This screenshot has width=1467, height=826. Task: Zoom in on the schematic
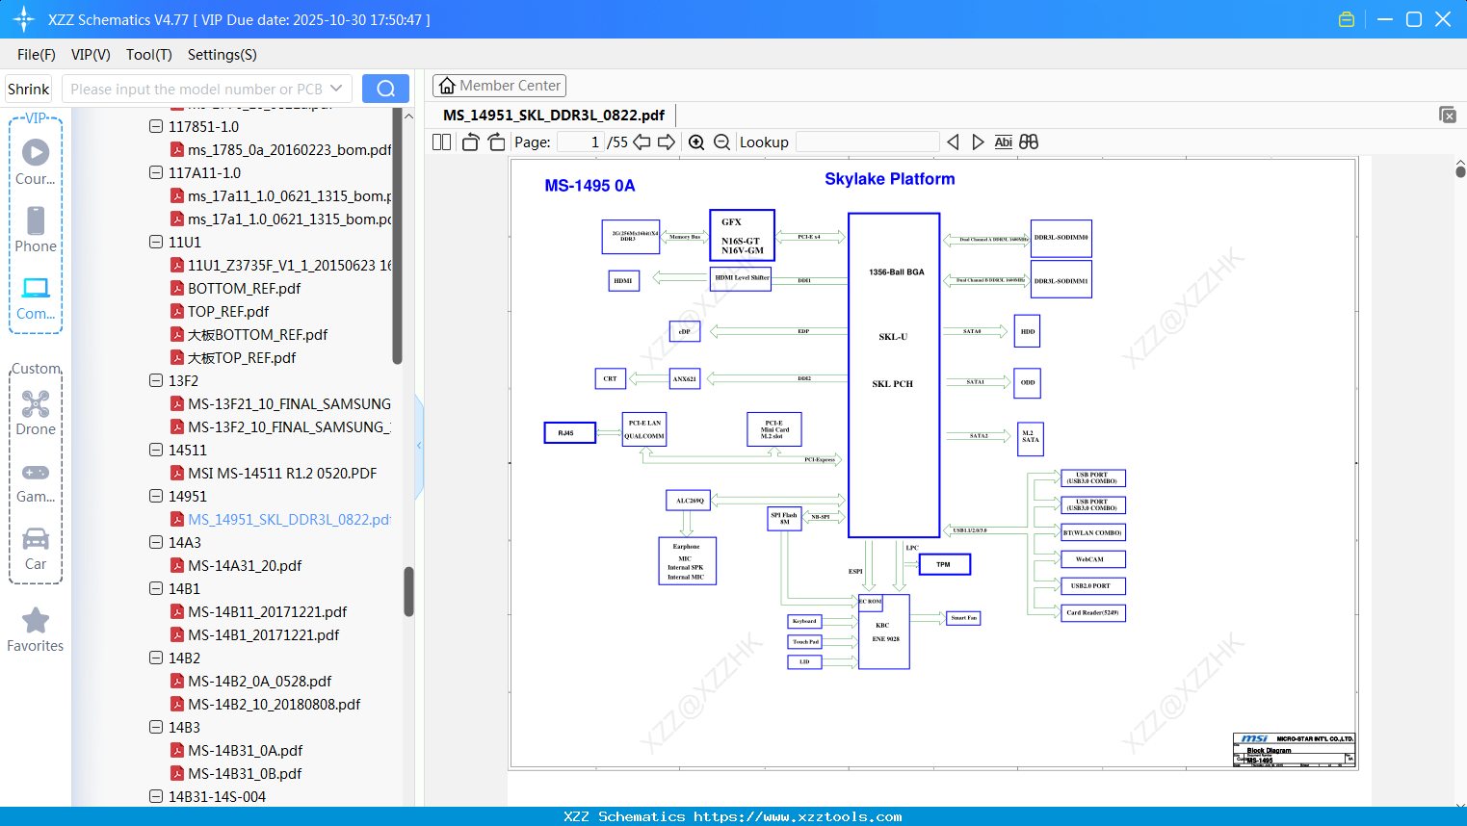pyautogui.click(x=696, y=142)
